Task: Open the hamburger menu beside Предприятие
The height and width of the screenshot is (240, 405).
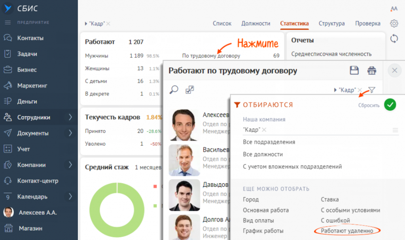Action: click(8, 22)
